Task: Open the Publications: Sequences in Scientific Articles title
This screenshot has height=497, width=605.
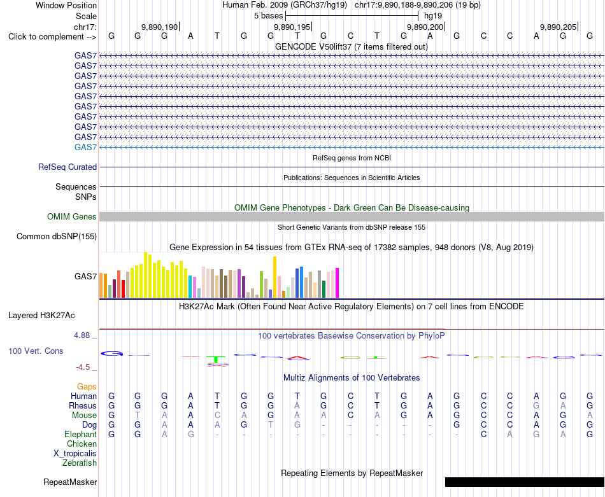Action: click(x=352, y=178)
